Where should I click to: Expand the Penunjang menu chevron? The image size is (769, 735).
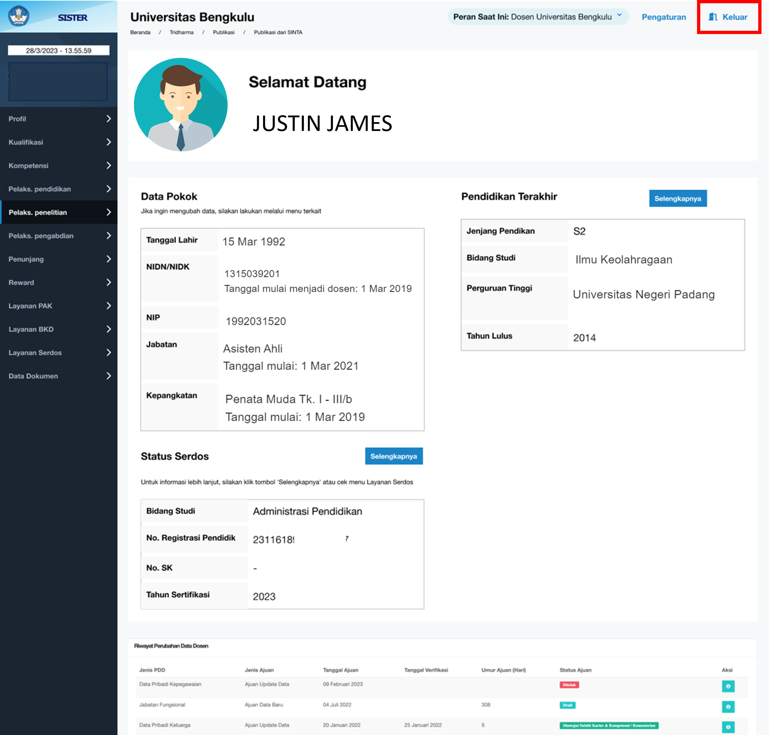[x=108, y=259]
